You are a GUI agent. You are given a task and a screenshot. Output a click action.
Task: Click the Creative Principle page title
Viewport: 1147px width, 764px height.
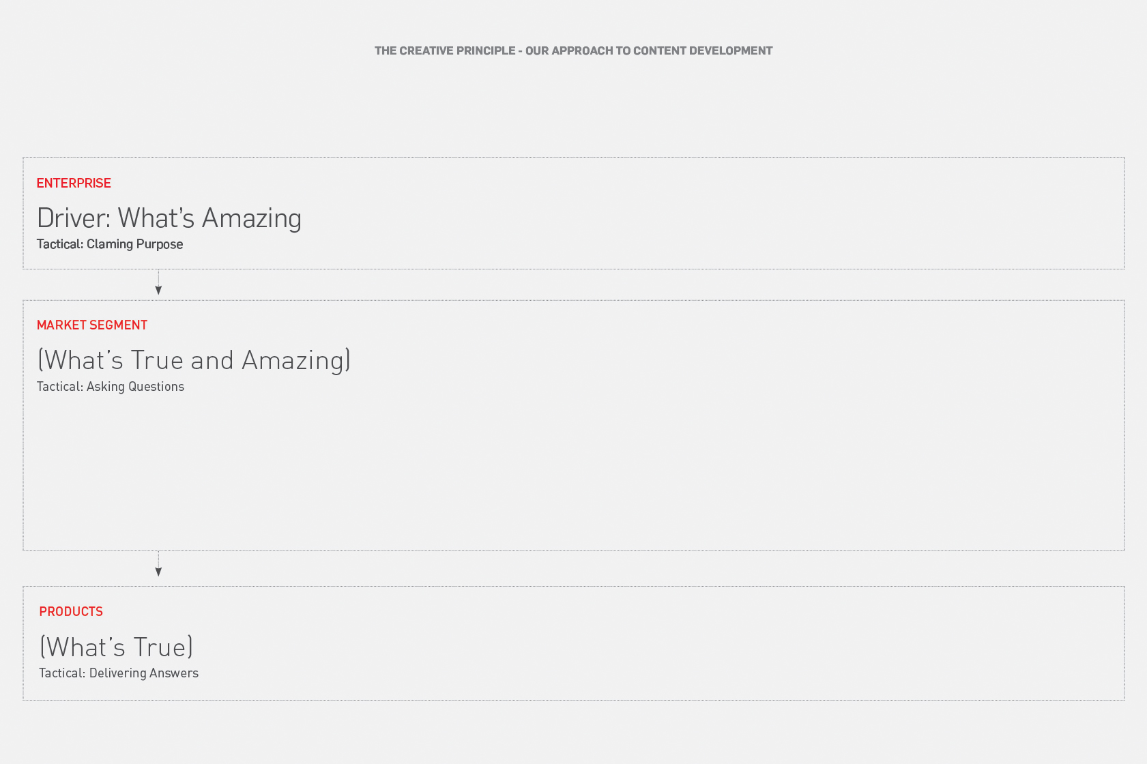[573, 50]
